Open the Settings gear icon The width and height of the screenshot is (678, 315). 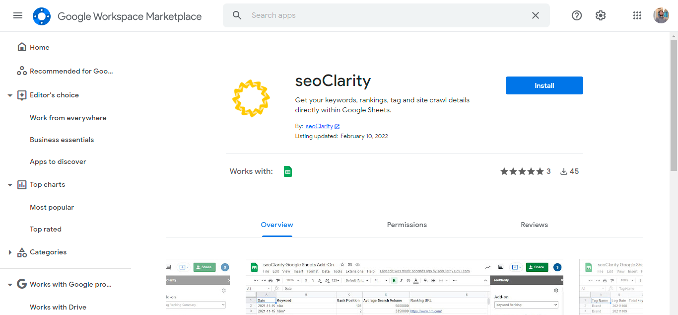[x=601, y=15]
